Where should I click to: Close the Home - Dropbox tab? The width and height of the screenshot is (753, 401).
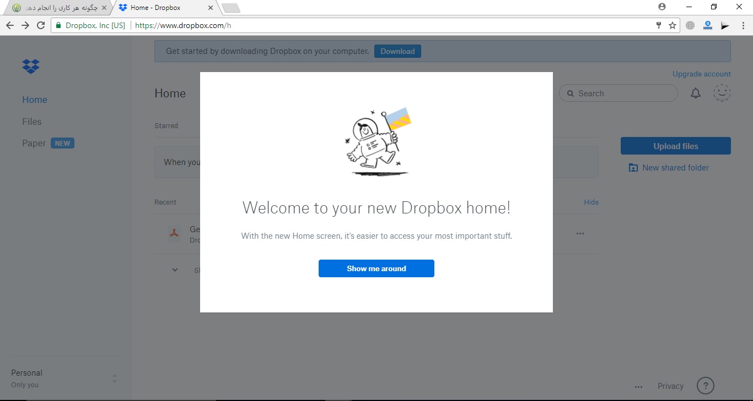point(211,8)
